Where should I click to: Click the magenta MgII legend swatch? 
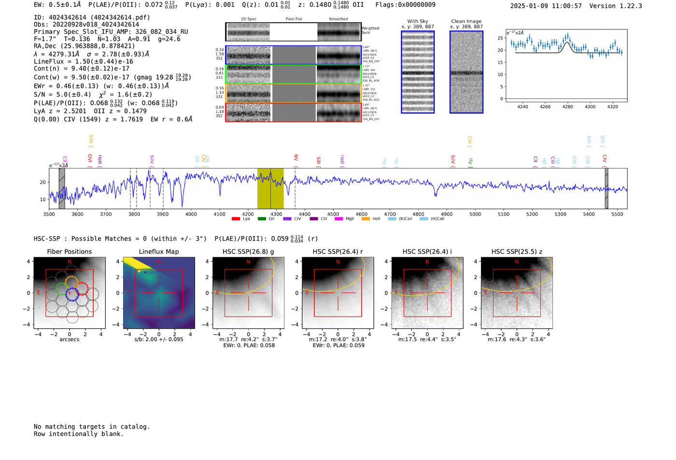pos(338,219)
